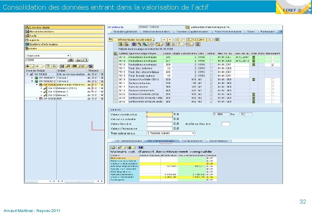
Task: Open the Système d'information panel
Action: tap(64, 44)
